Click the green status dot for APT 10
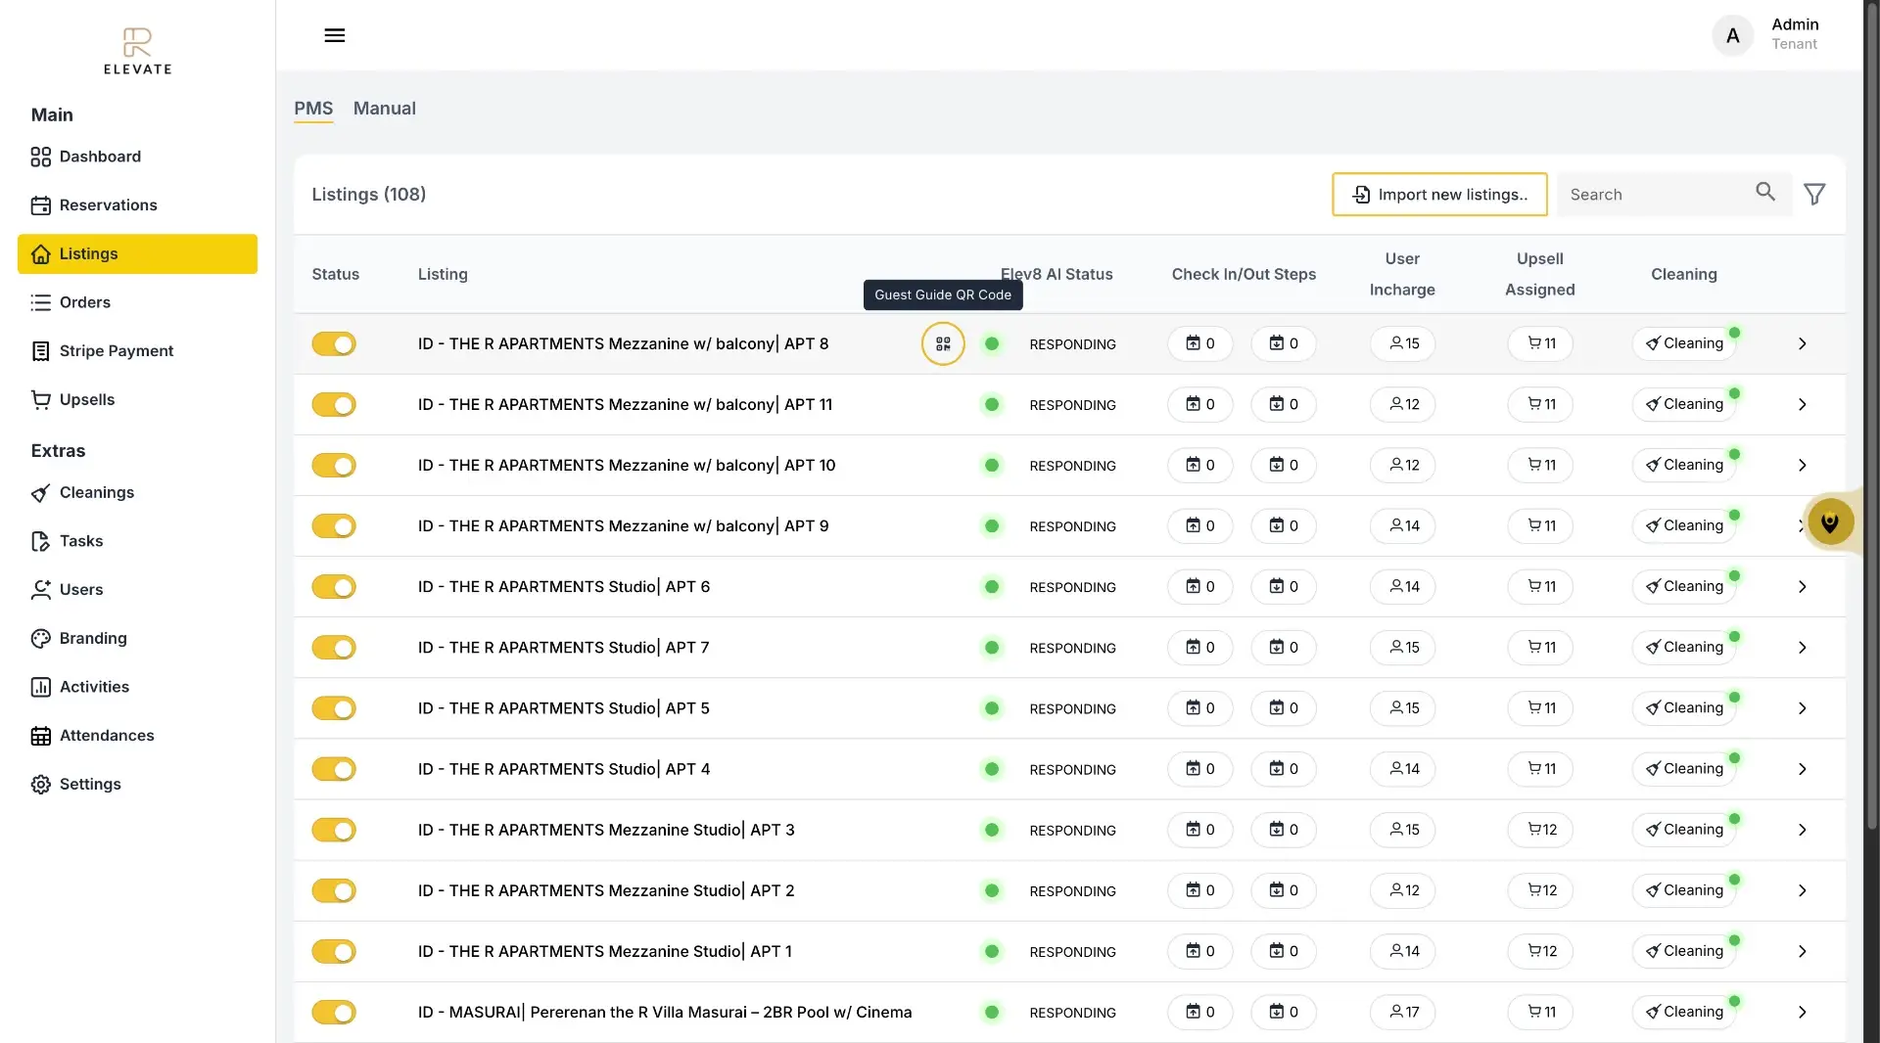Viewport: 1880px width, 1043px height. (x=991, y=466)
